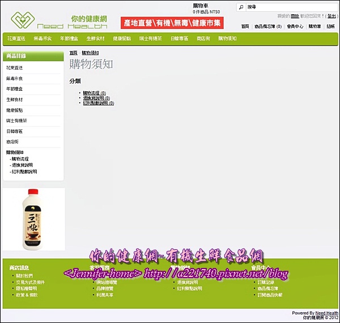Viewport: 340px width, 323px height.
Task: Open 交易方式及條件 footer link
Action: 30,282
